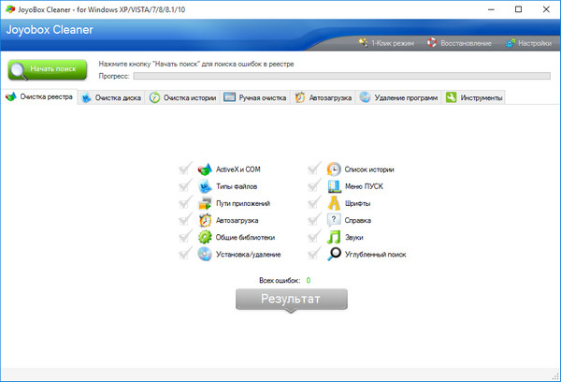
Task: Maximize the JoyoBox Cleaner window
Action: (518, 9)
